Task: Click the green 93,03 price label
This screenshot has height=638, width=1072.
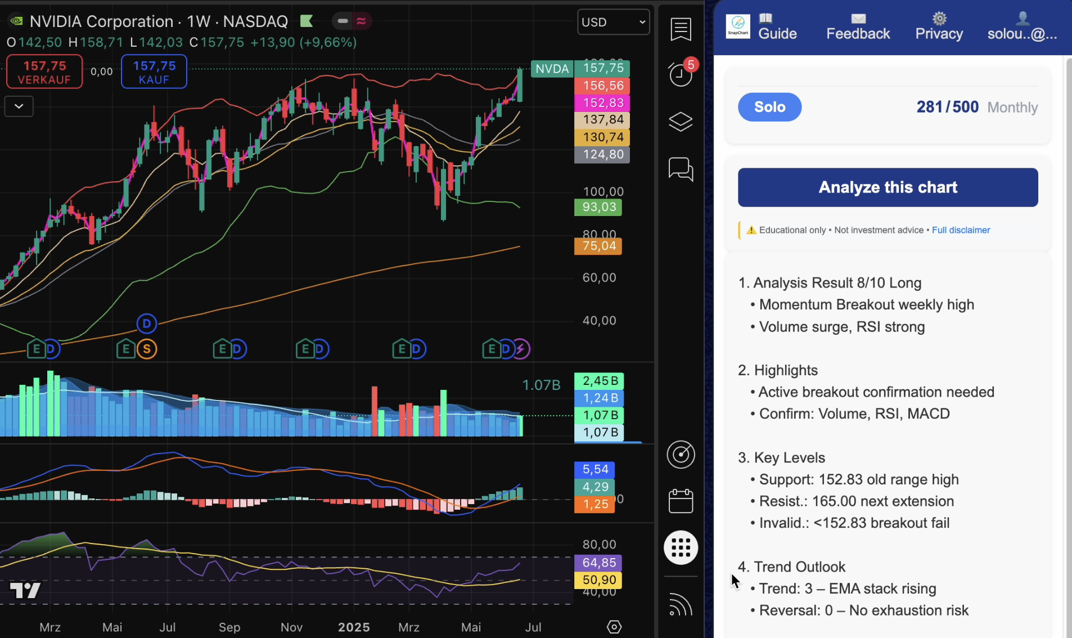Action: coord(598,207)
